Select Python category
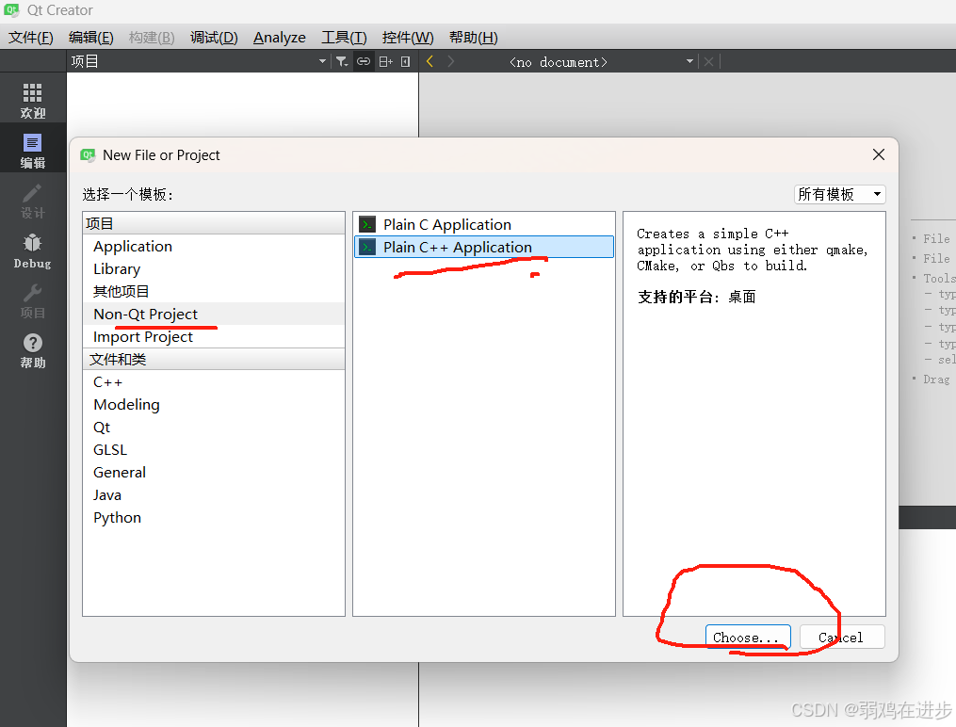Screen dimensions: 956x727 (x=214, y=517)
